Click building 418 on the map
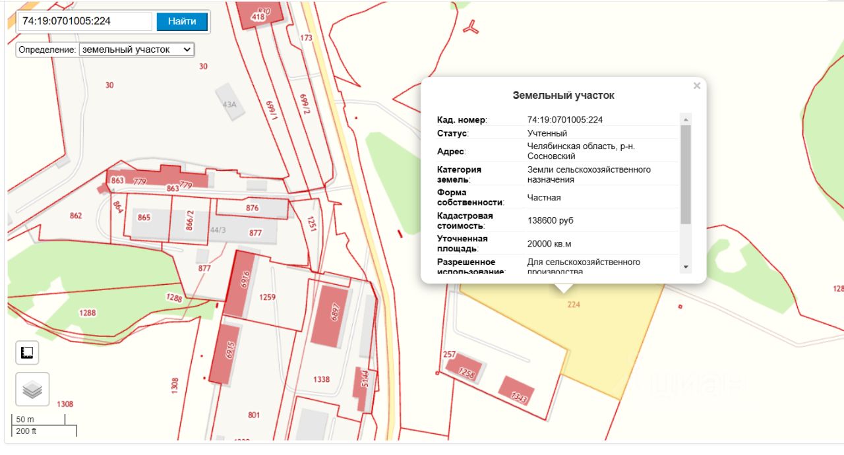The width and height of the screenshot is (844, 455). 258,16
